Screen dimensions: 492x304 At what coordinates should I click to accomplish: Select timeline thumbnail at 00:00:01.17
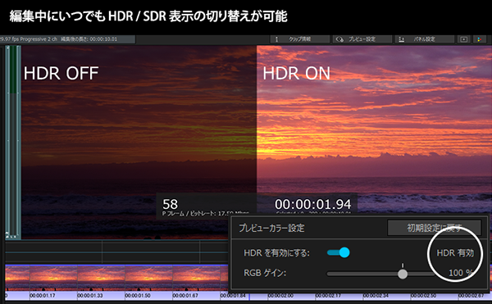(x=53, y=279)
